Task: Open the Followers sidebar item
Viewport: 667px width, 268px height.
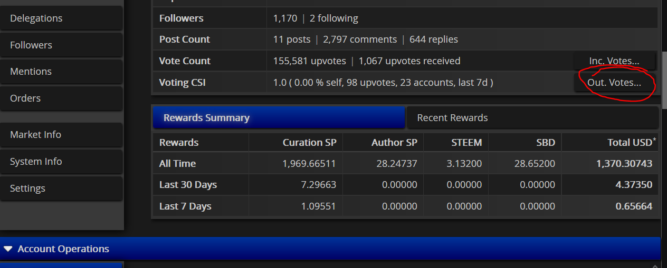Action: pos(61,45)
